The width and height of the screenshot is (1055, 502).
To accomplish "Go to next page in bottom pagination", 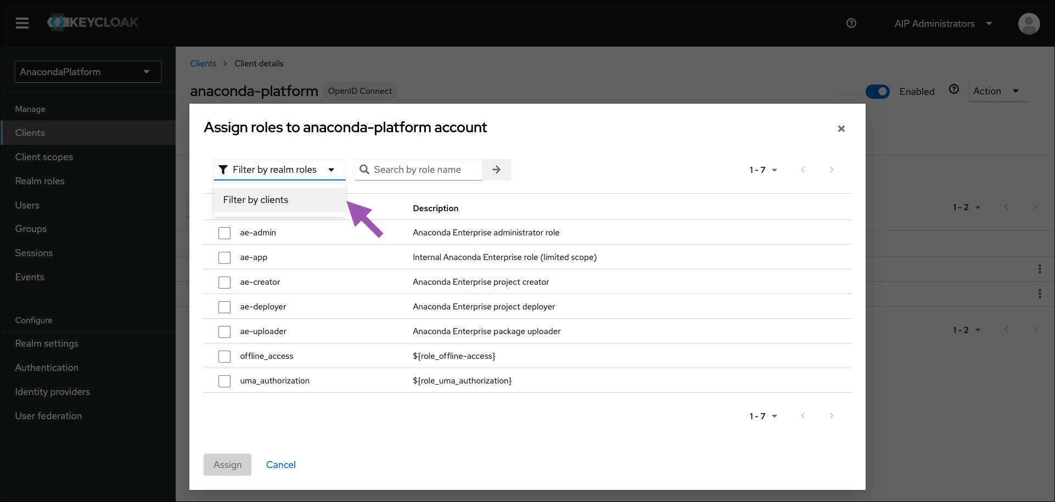I will [832, 416].
